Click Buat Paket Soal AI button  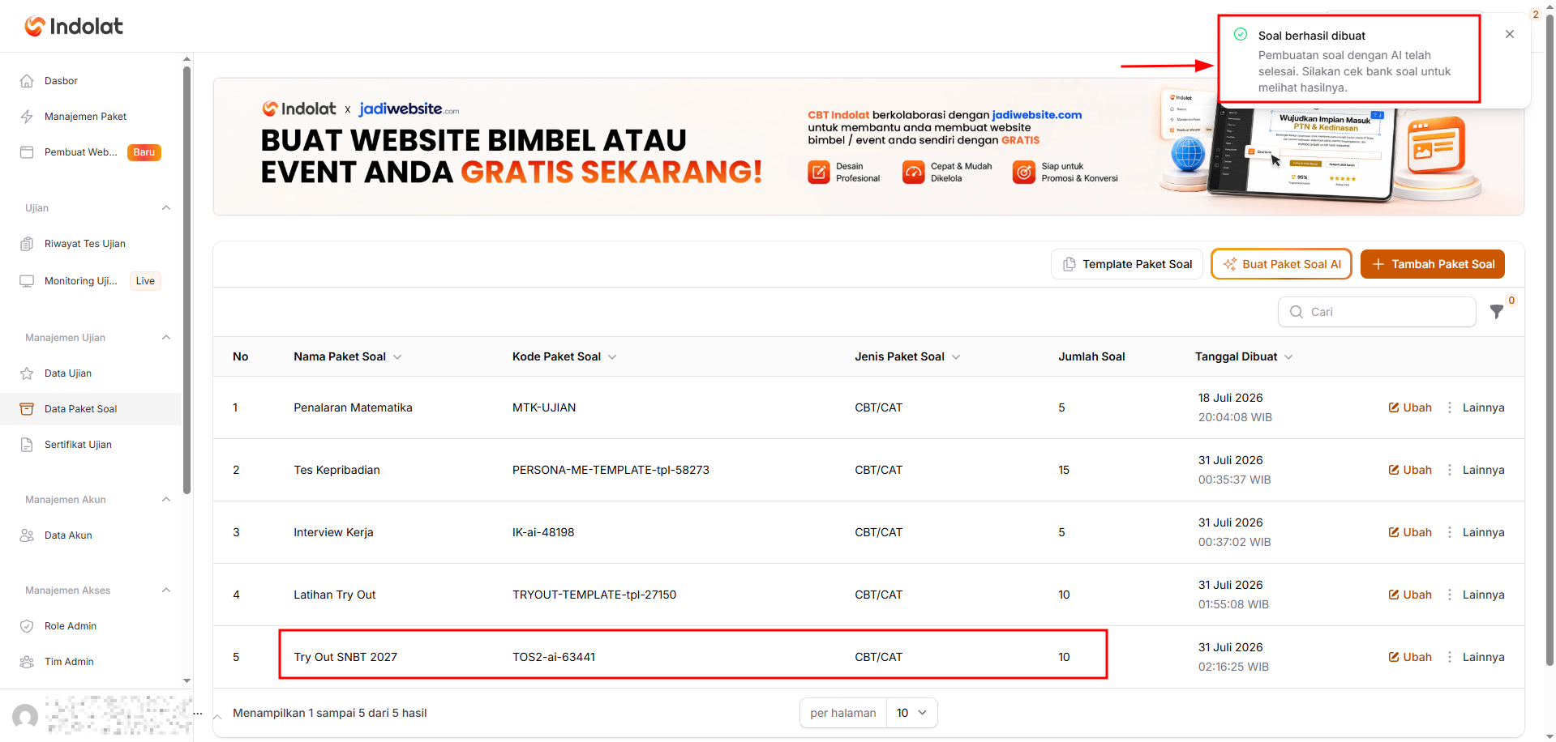click(x=1281, y=264)
